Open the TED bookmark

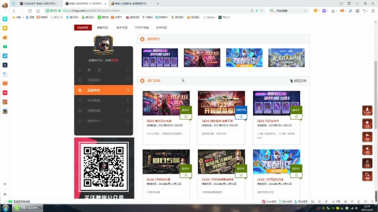(x=224, y=17)
